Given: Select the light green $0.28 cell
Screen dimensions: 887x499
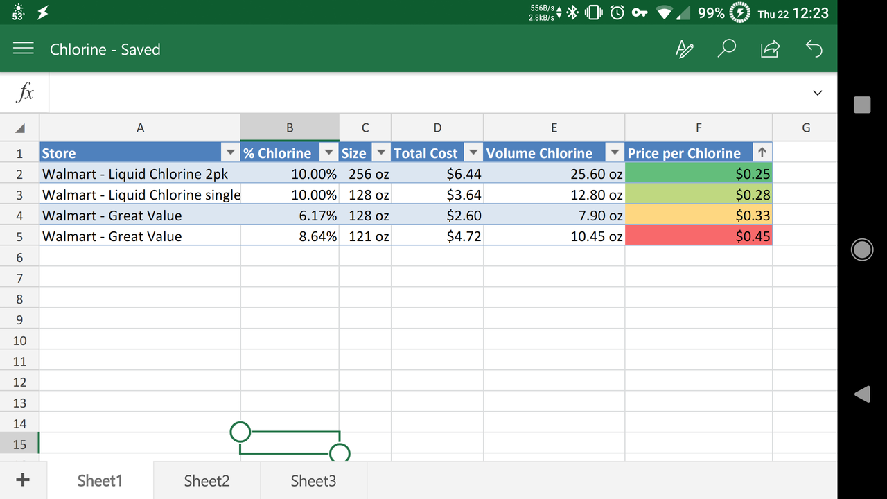Looking at the screenshot, I should tap(699, 195).
